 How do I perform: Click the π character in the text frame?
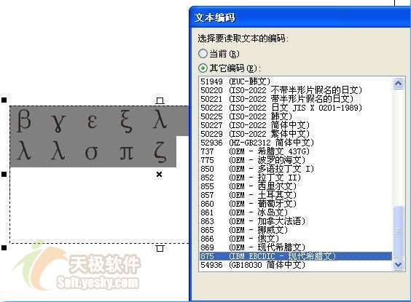click(x=126, y=152)
